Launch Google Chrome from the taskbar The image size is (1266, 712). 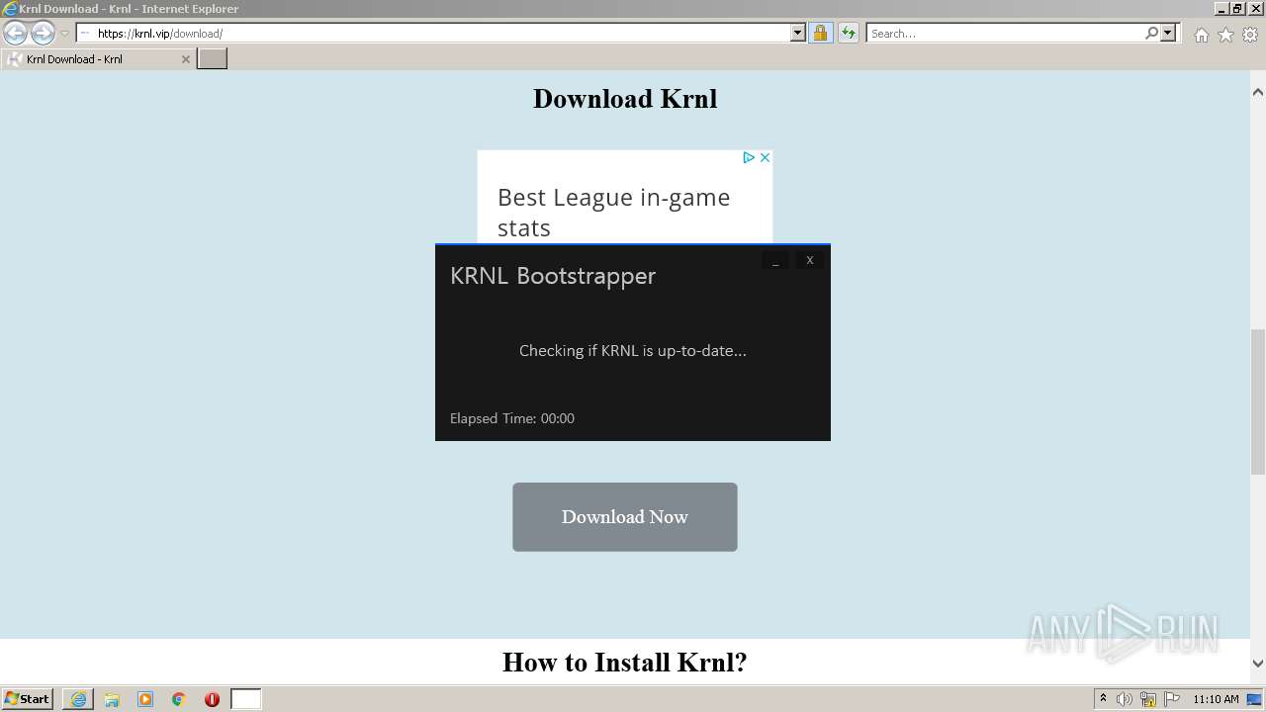(x=179, y=699)
